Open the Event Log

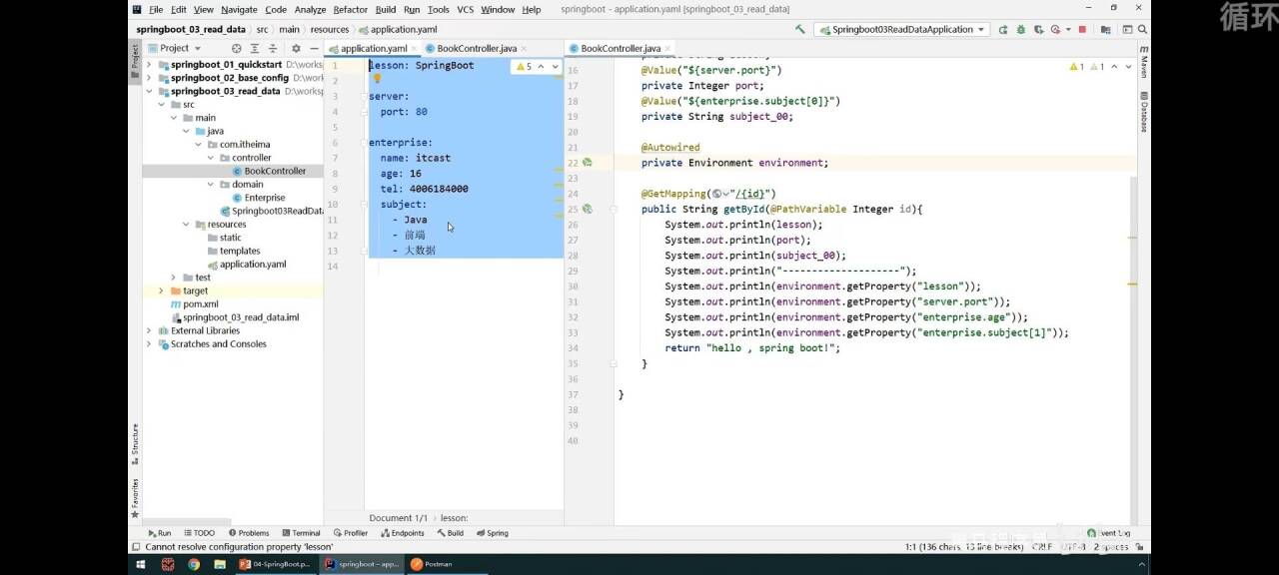(x=1108, y=533)
